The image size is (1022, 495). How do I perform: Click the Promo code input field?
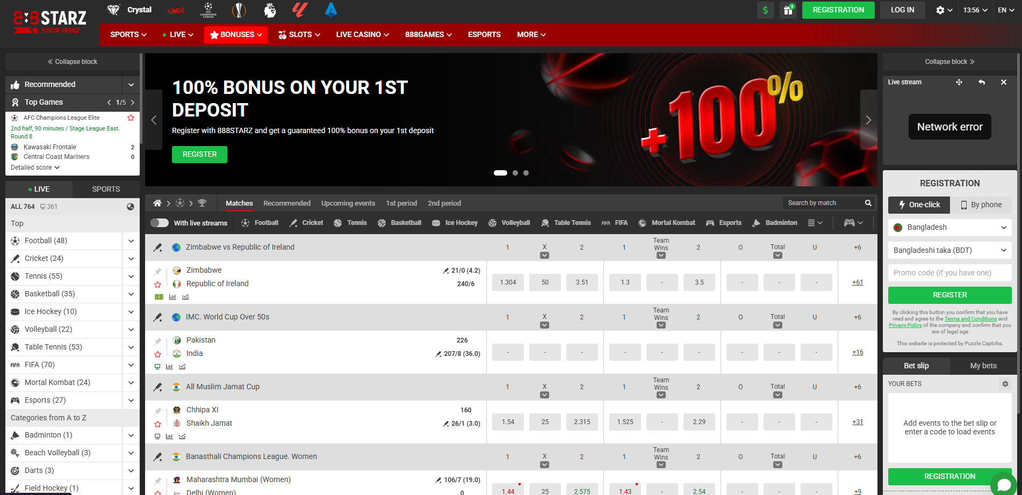pyautogui.click(x=950, y=273)
